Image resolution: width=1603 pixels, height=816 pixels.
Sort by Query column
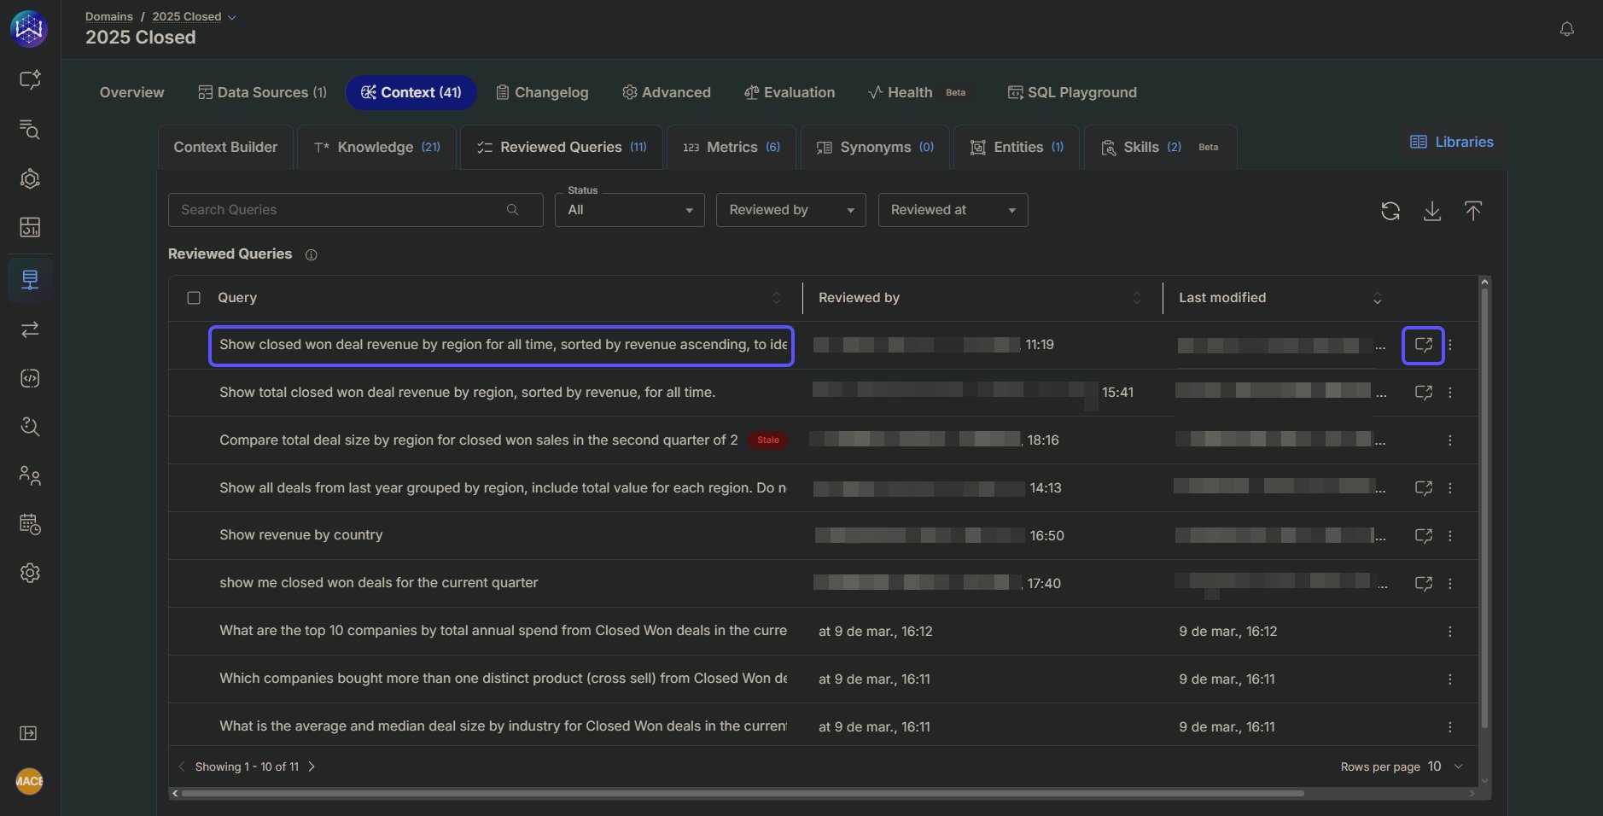776,298
